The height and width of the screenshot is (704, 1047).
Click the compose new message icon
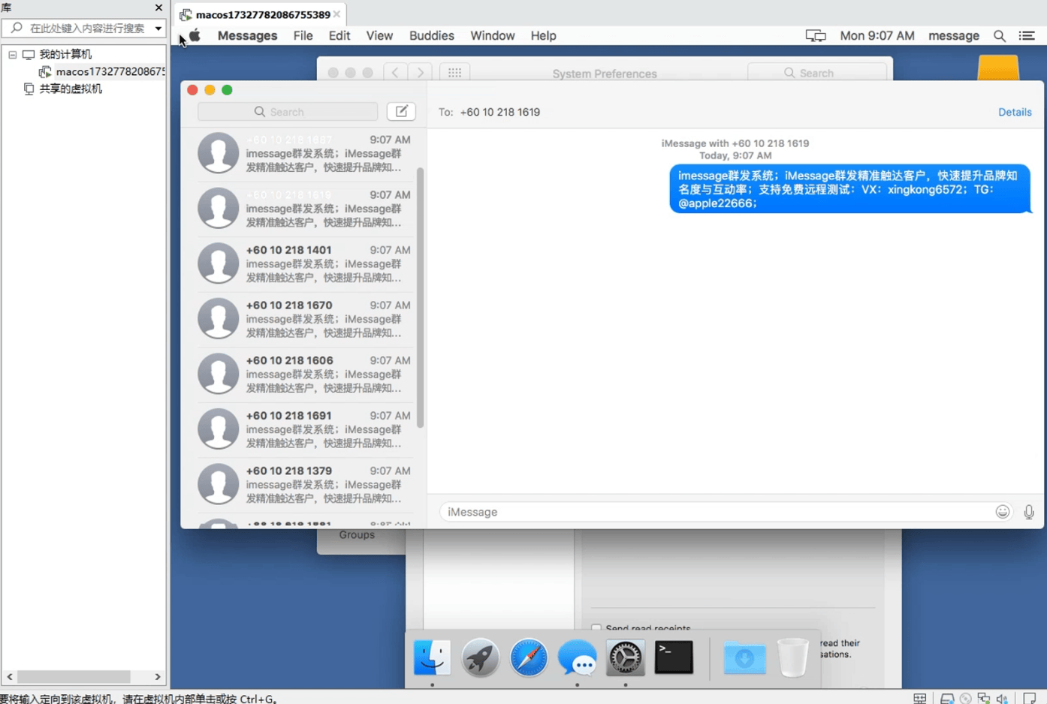tap(401, 112)
